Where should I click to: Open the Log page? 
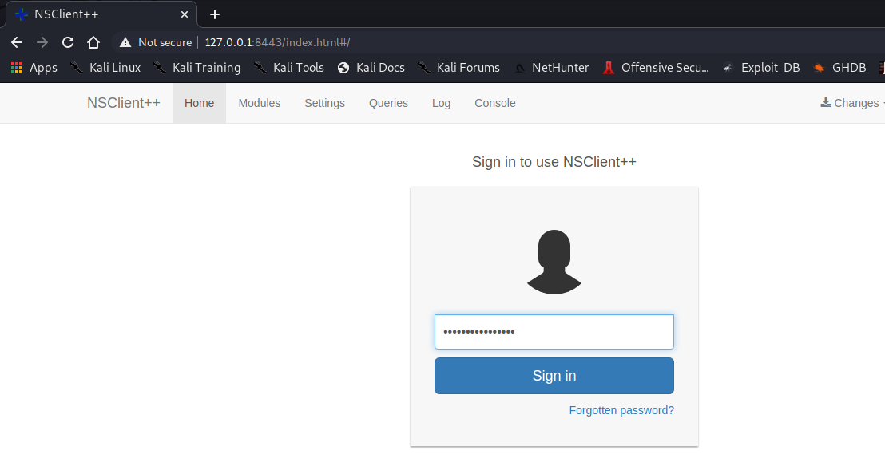tap(441, 103)
